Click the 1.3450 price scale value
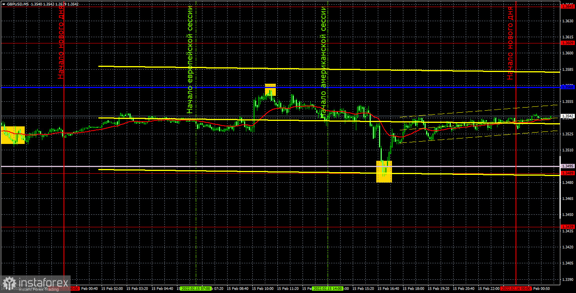This screenshot has height=293, width=576. coord(568,215)
